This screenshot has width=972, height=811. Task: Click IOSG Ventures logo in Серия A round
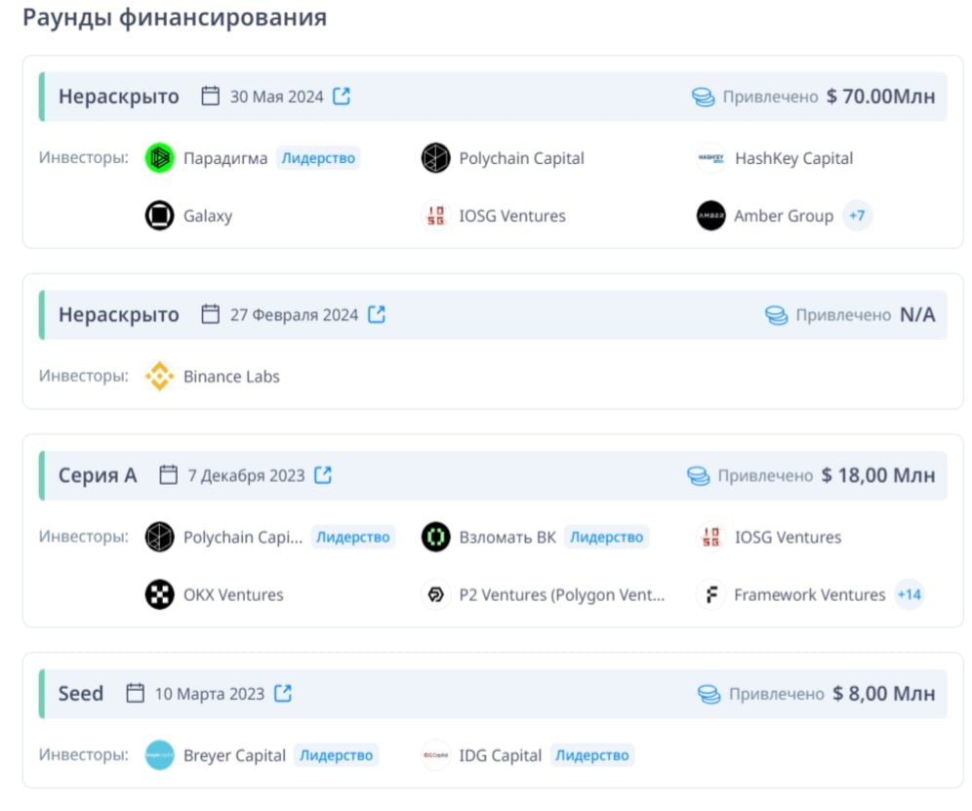pyautogui.click(x=711, y=537)
